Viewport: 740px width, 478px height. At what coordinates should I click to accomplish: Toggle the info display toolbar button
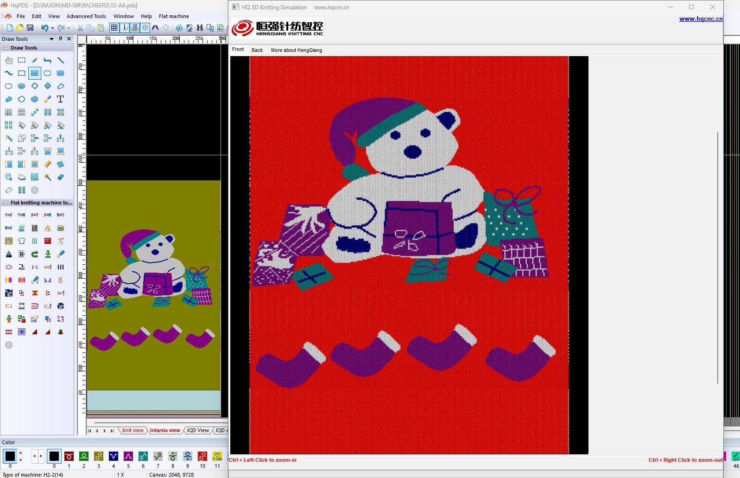click(125, 28)
